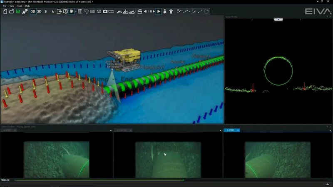This screenshot has width=333, height=187.
Task: Click the green pipe circle in Cross Profile
Action: [278, 71]
